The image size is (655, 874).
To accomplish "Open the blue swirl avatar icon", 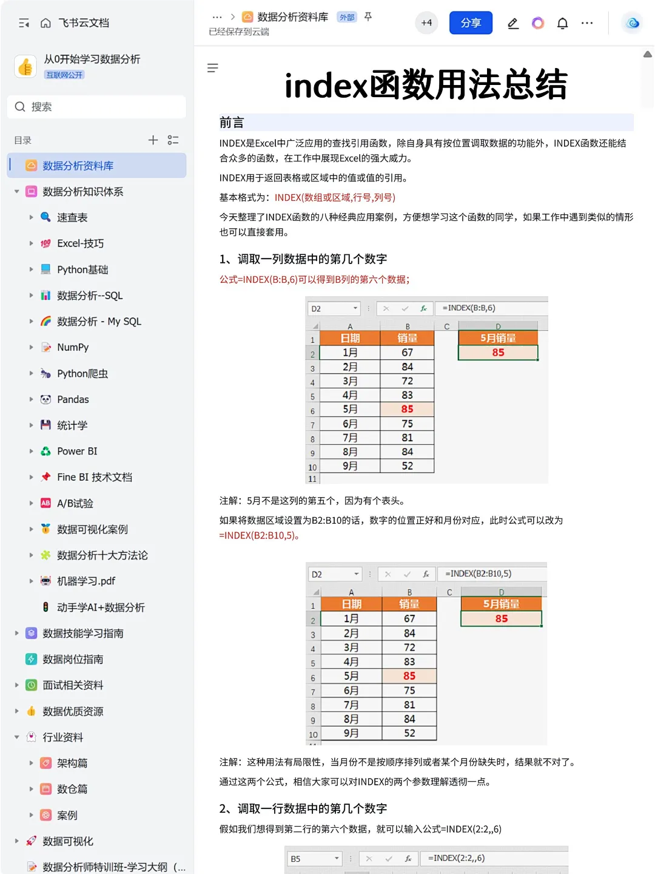I will (633, 23).
